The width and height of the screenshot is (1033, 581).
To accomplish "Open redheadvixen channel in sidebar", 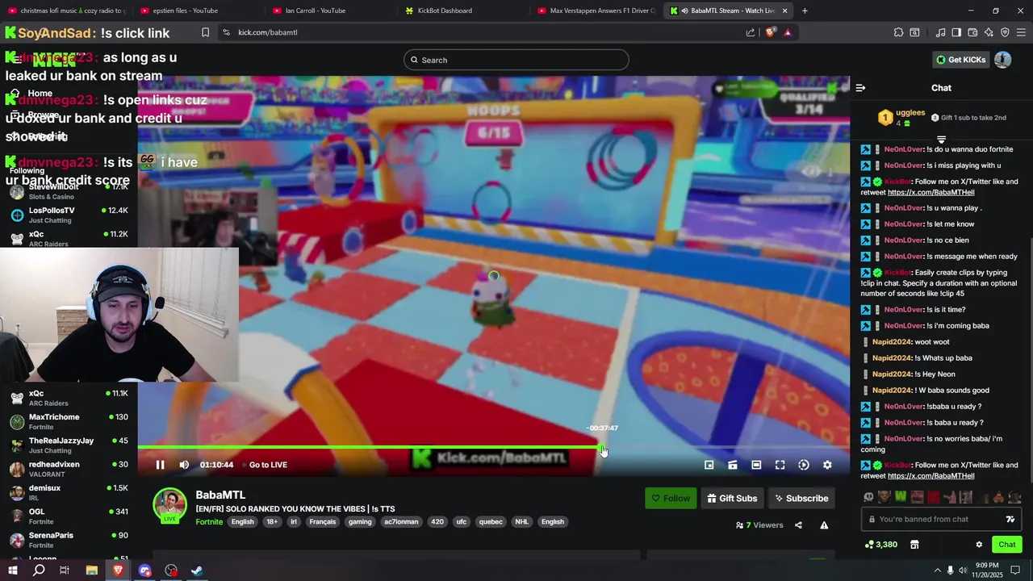I will point(69,469).
